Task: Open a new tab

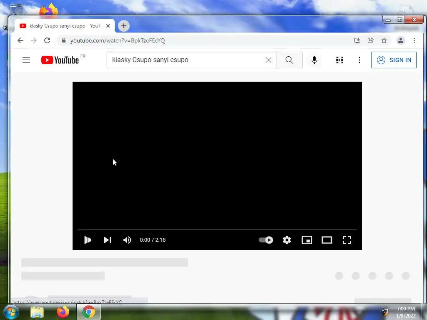Action: click(x=124, y=26)
